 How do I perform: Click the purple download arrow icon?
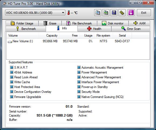click(x=131, y=13)
